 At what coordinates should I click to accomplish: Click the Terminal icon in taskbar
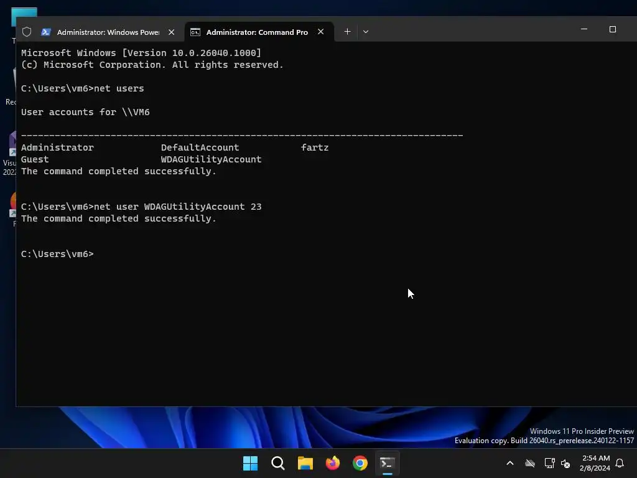[x=387, y=463]
